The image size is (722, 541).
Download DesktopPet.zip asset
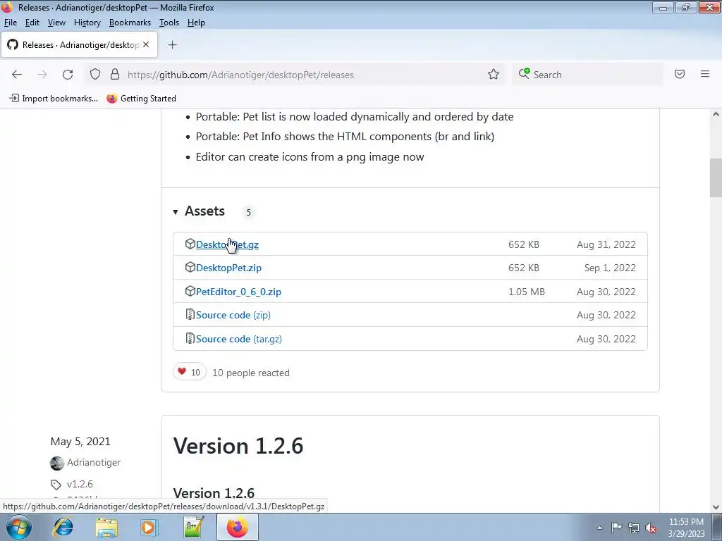click(x=229, y=268)
